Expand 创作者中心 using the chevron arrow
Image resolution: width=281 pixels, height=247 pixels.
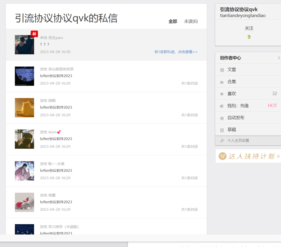point(279,58)
